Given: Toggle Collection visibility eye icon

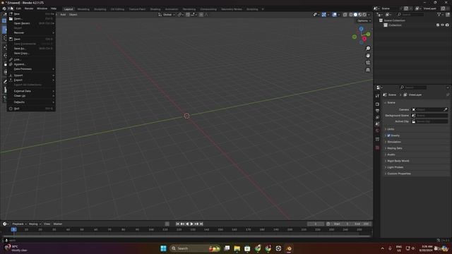Looking at the screenshot, I should [443, 25].
